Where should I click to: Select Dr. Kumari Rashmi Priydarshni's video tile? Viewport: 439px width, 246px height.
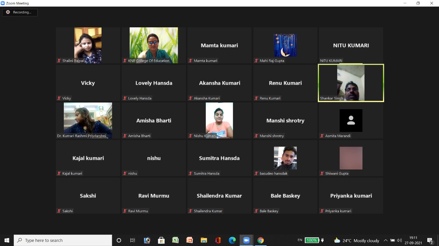click(x=88, y=120)
